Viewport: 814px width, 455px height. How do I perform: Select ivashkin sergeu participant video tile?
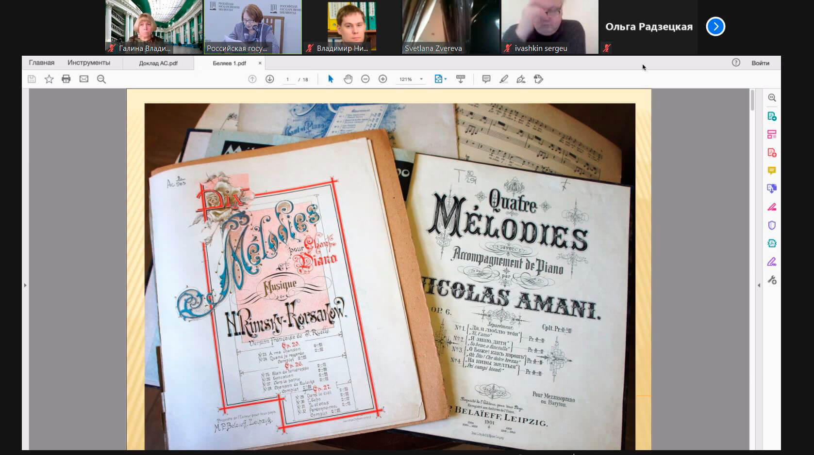550,27
